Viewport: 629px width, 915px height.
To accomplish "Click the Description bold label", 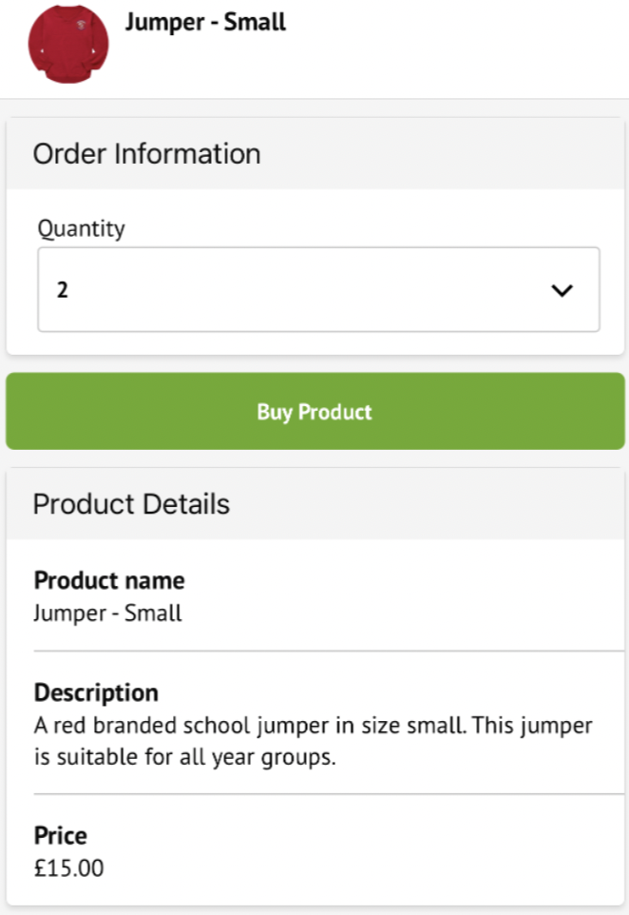I will [96, 692].
